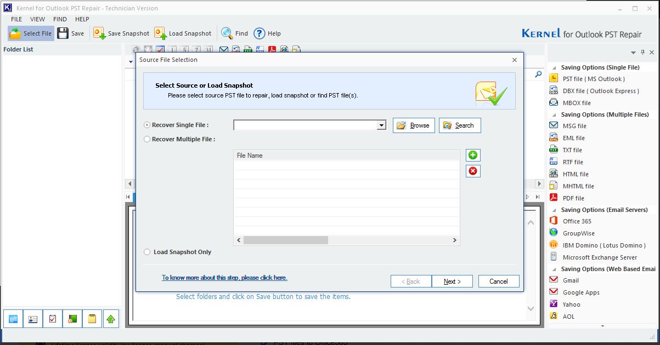Click red remove file icon
Viewport: 660px width, 345px height.
pos(473,171)
